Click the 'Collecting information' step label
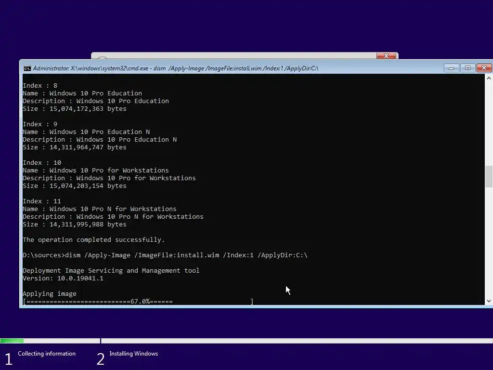This screenshot has height=370, width=493. coord(47,353)
